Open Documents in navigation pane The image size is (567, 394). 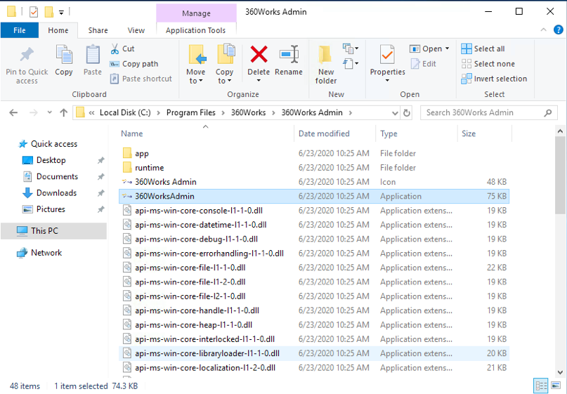coord(57,176)
